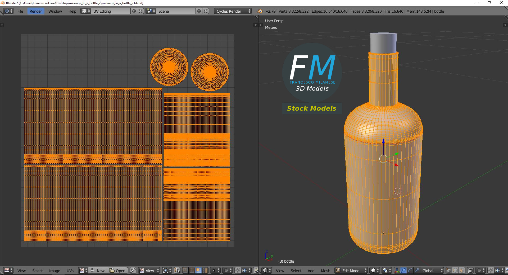Toggle snapping in the UV editor
Viewport: 508px width, 275px height.
click(238, 271)
